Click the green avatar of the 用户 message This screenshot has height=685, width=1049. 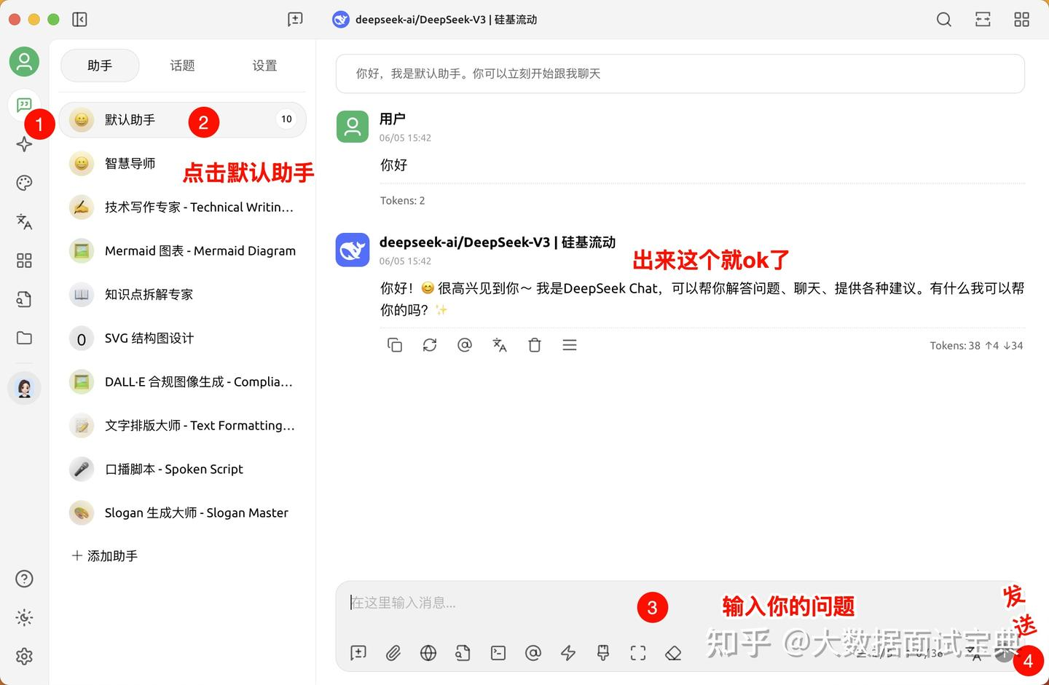tap(353, 127)
